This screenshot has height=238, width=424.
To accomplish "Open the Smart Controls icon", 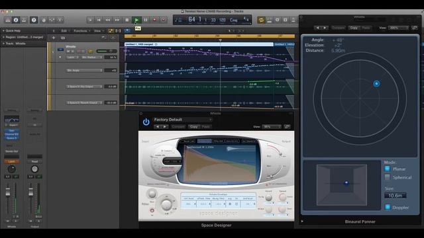I will pyautogui.click(x=44, y=20).
